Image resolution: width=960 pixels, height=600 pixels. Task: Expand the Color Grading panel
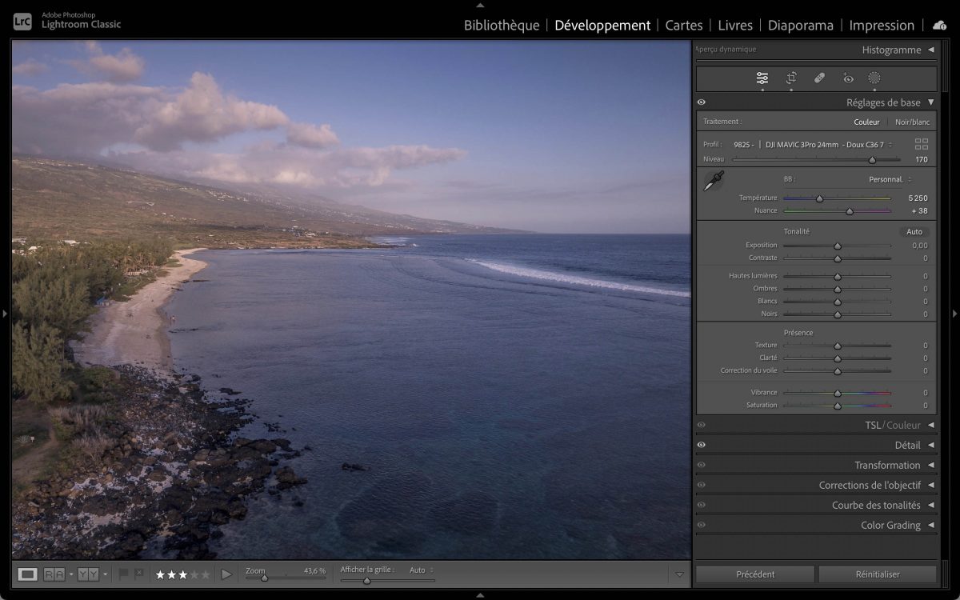(890, 526)
